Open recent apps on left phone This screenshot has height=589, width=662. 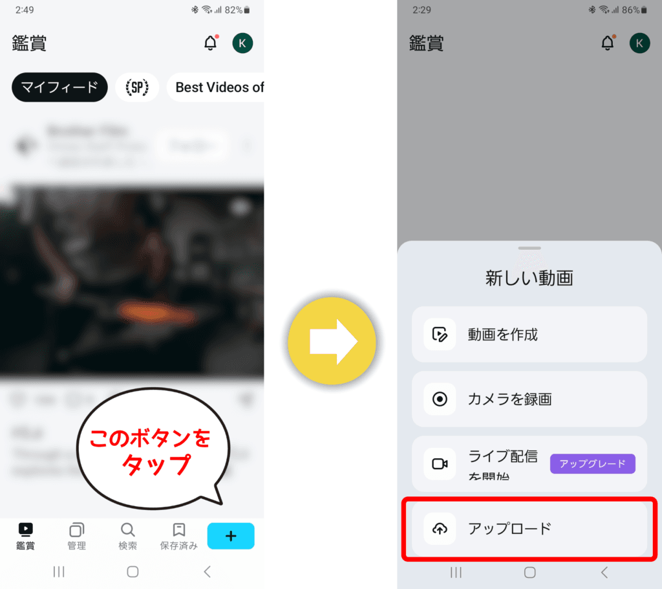pos(59,572)
